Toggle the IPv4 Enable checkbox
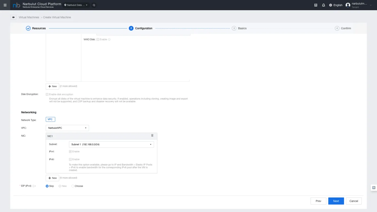 point(70,151)
